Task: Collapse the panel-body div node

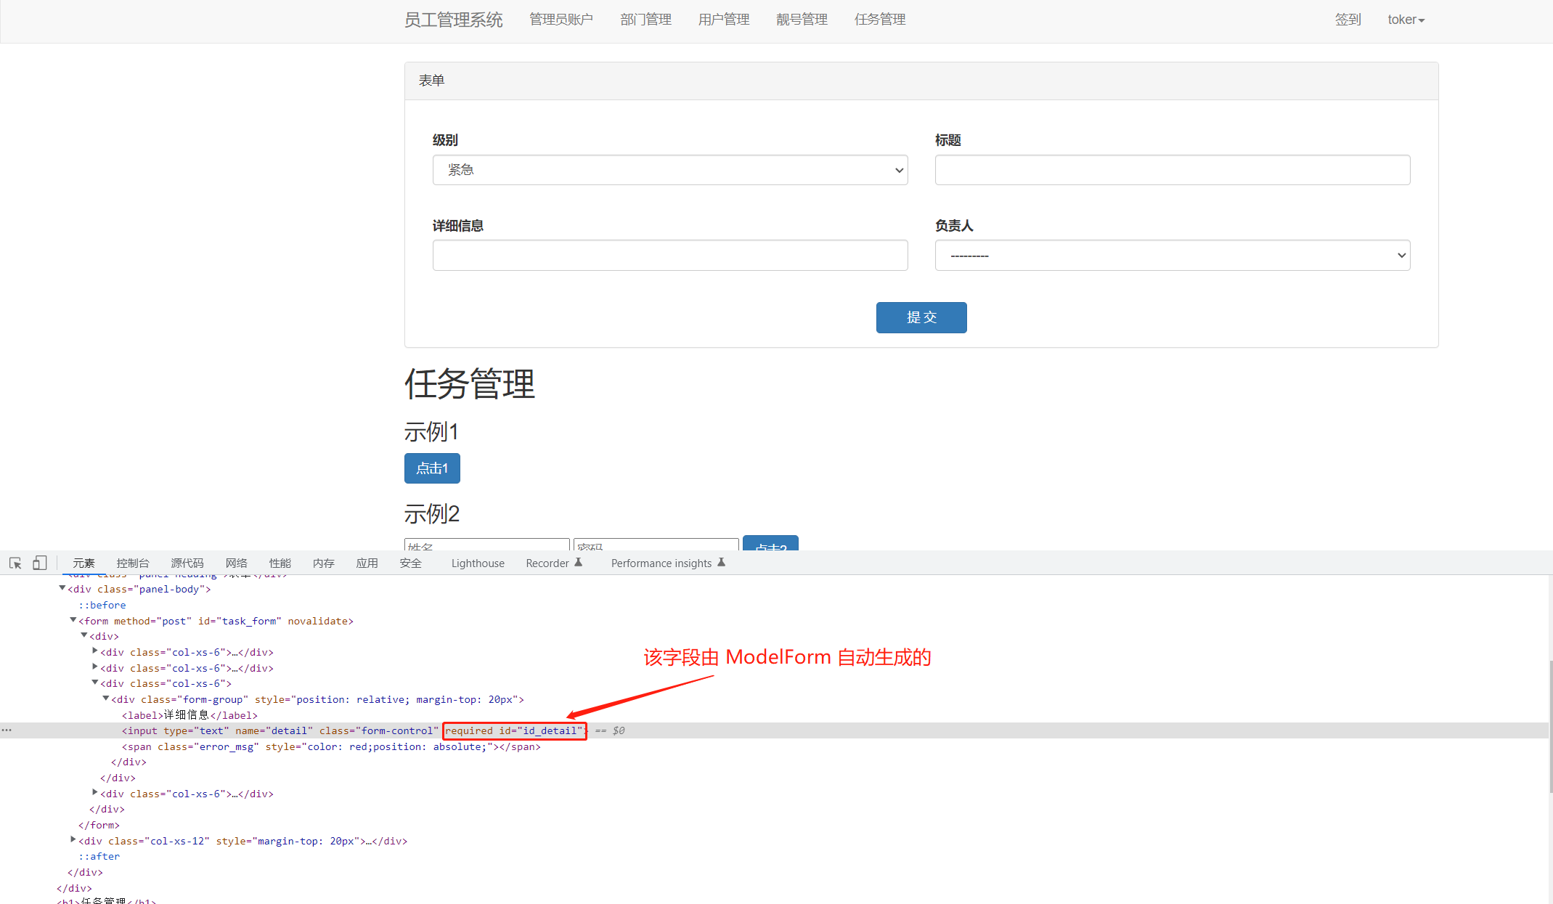Action: click(62, 588)
